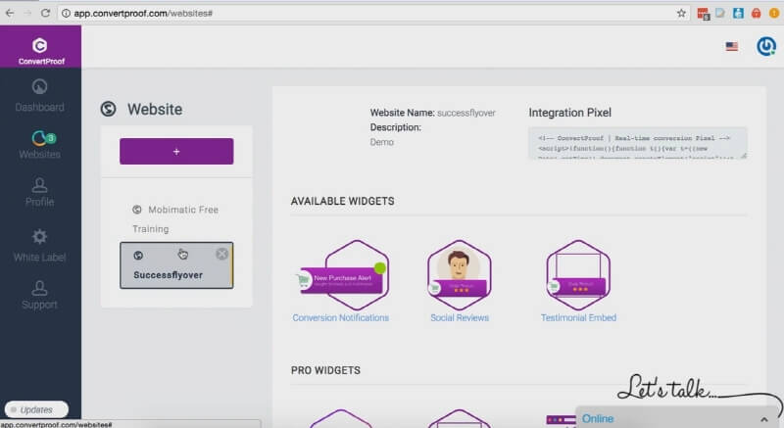Open White Label gear icon
This screenshot has width=784, height=428.
coord(39,237)
